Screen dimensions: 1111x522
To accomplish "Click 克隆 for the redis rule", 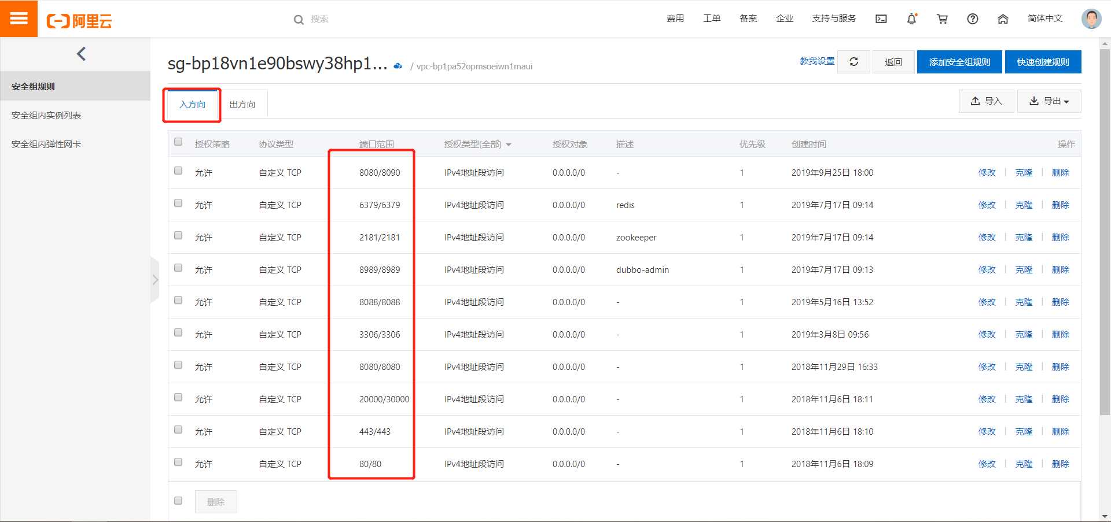I will 1024,205.
